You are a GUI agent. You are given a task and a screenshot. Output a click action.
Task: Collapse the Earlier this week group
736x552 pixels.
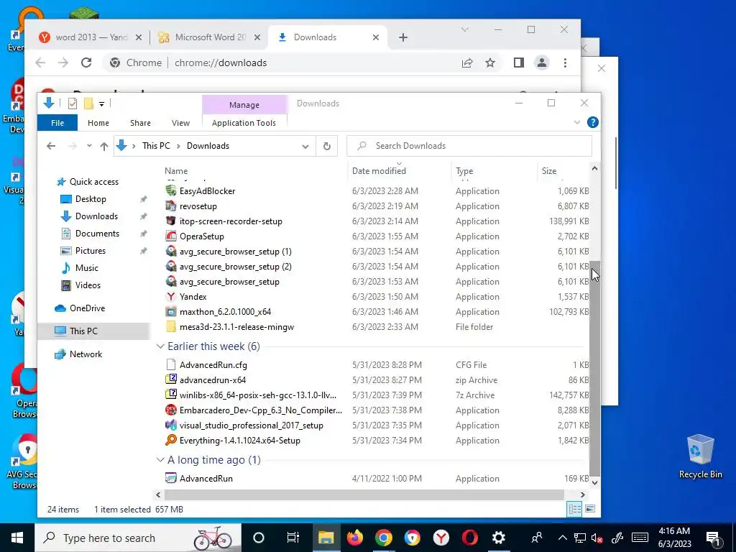click(x=160, y=346)
